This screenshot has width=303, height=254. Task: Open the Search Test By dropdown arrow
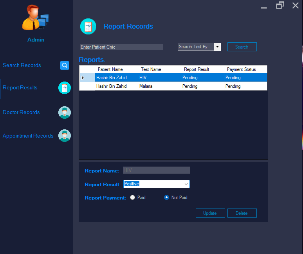217,47
